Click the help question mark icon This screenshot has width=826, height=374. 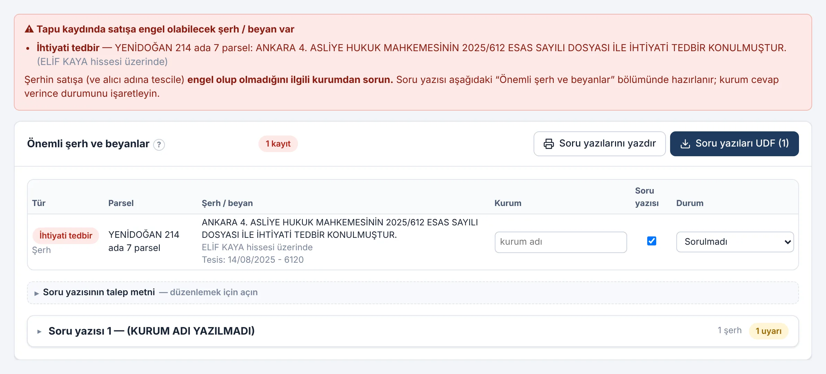[x=159, y=144]
